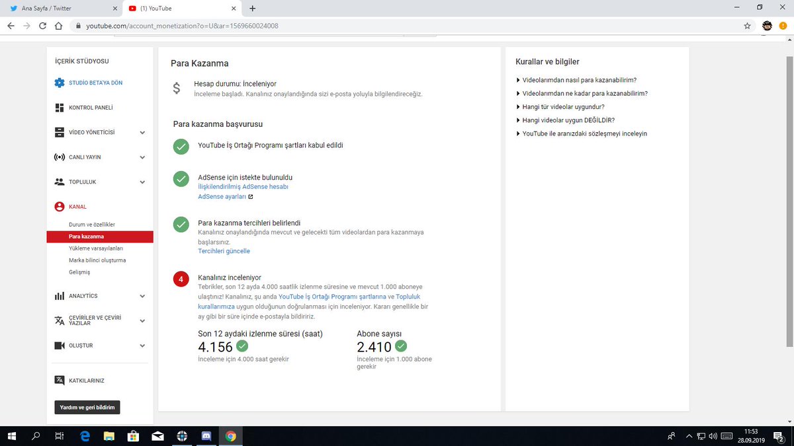Open Marka bilinci oluşturma menu item

point(97,260)
